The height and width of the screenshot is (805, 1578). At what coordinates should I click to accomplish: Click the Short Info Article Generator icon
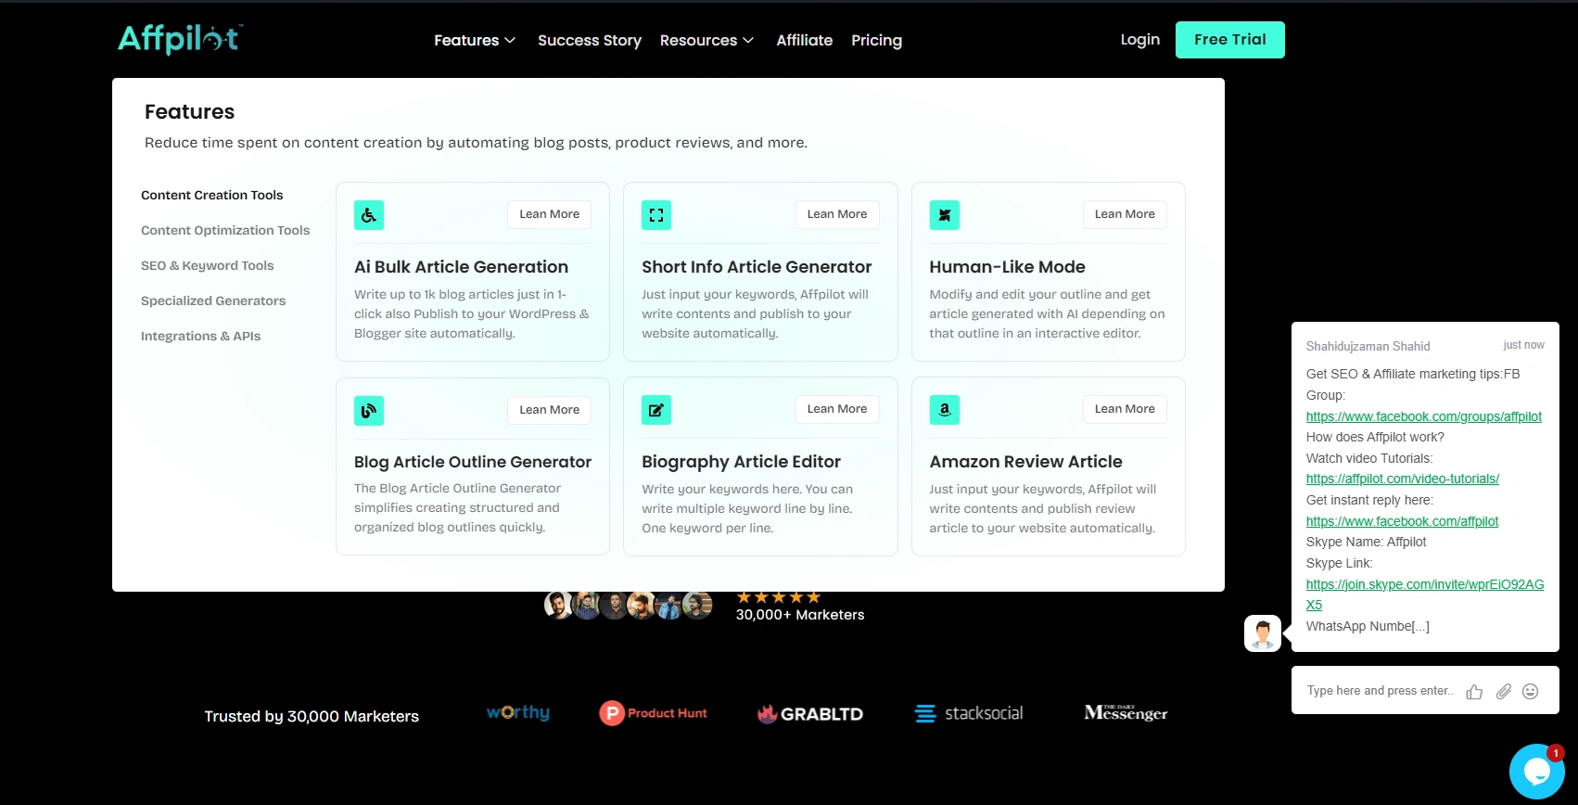click(x=656, y=215)
